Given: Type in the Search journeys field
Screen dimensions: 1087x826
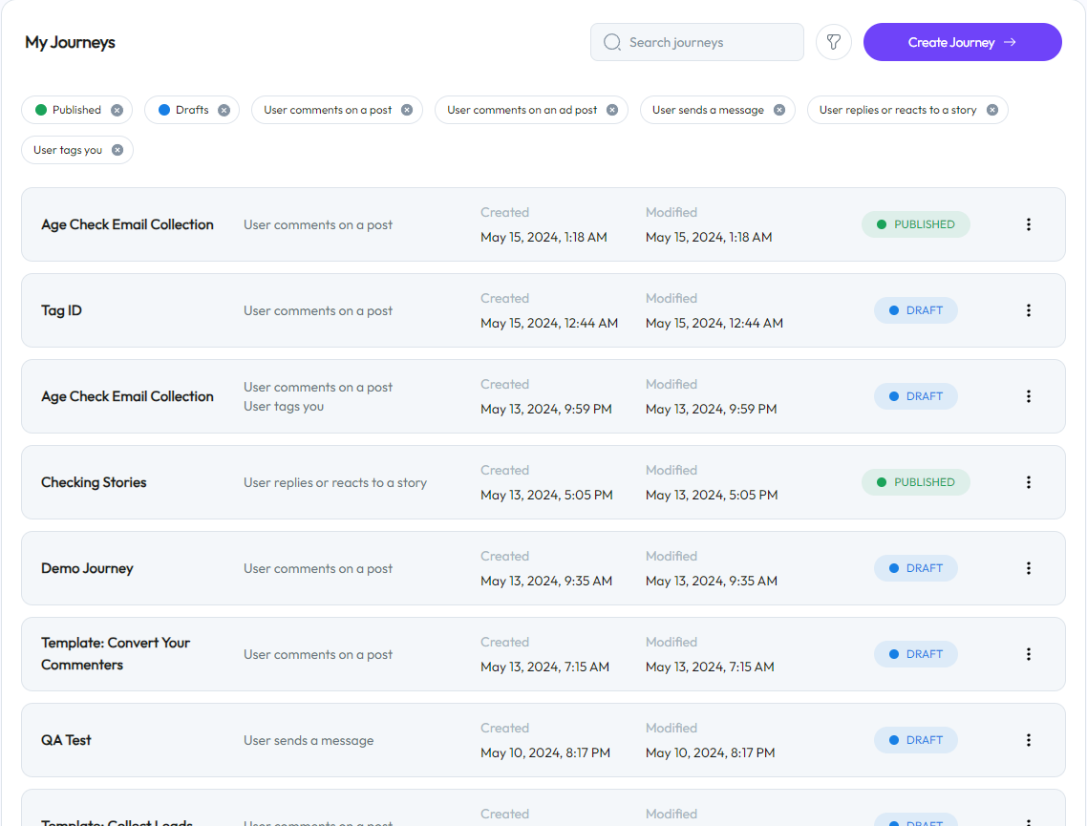Looking at the screenshot, I should coord(707,42).
